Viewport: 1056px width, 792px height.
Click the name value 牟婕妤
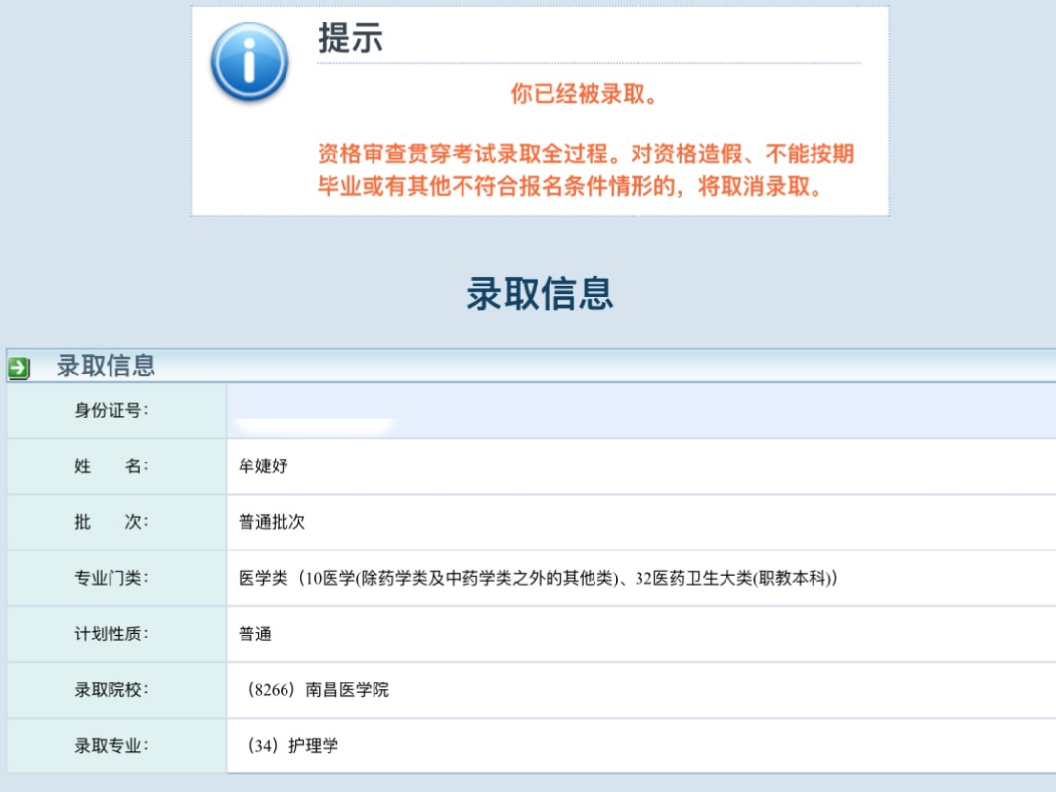pyautogui.click(x=263, y=466)
